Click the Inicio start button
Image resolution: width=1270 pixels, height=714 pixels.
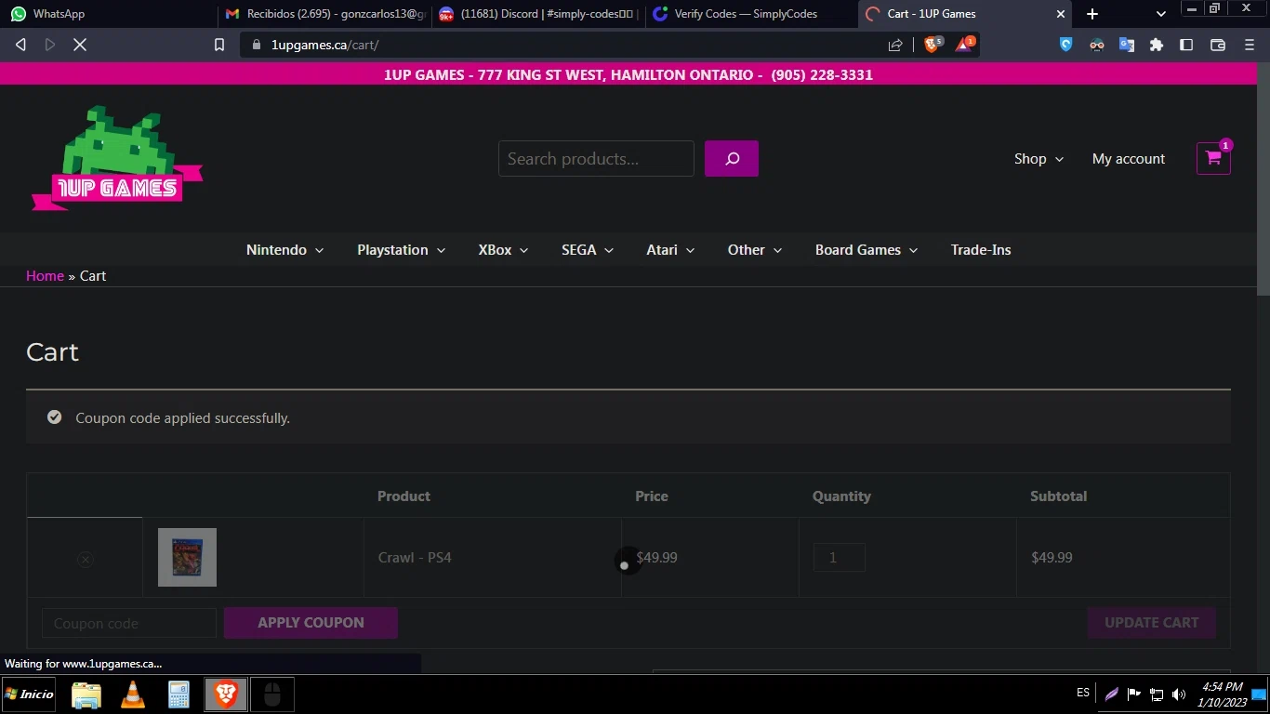coord(30,694)
